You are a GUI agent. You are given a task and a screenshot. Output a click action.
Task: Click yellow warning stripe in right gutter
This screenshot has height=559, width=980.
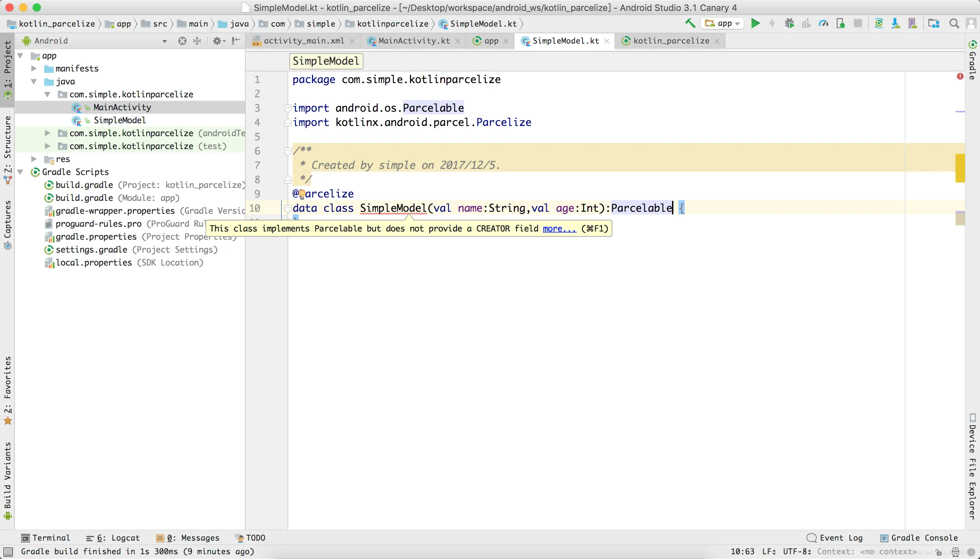[x=960, y=168]
